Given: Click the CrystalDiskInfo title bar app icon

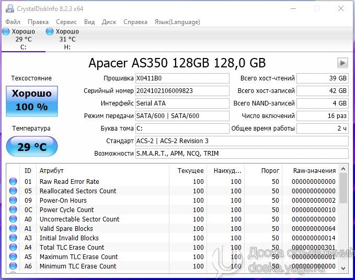Looking at the screenshot, I should [10, 8].
